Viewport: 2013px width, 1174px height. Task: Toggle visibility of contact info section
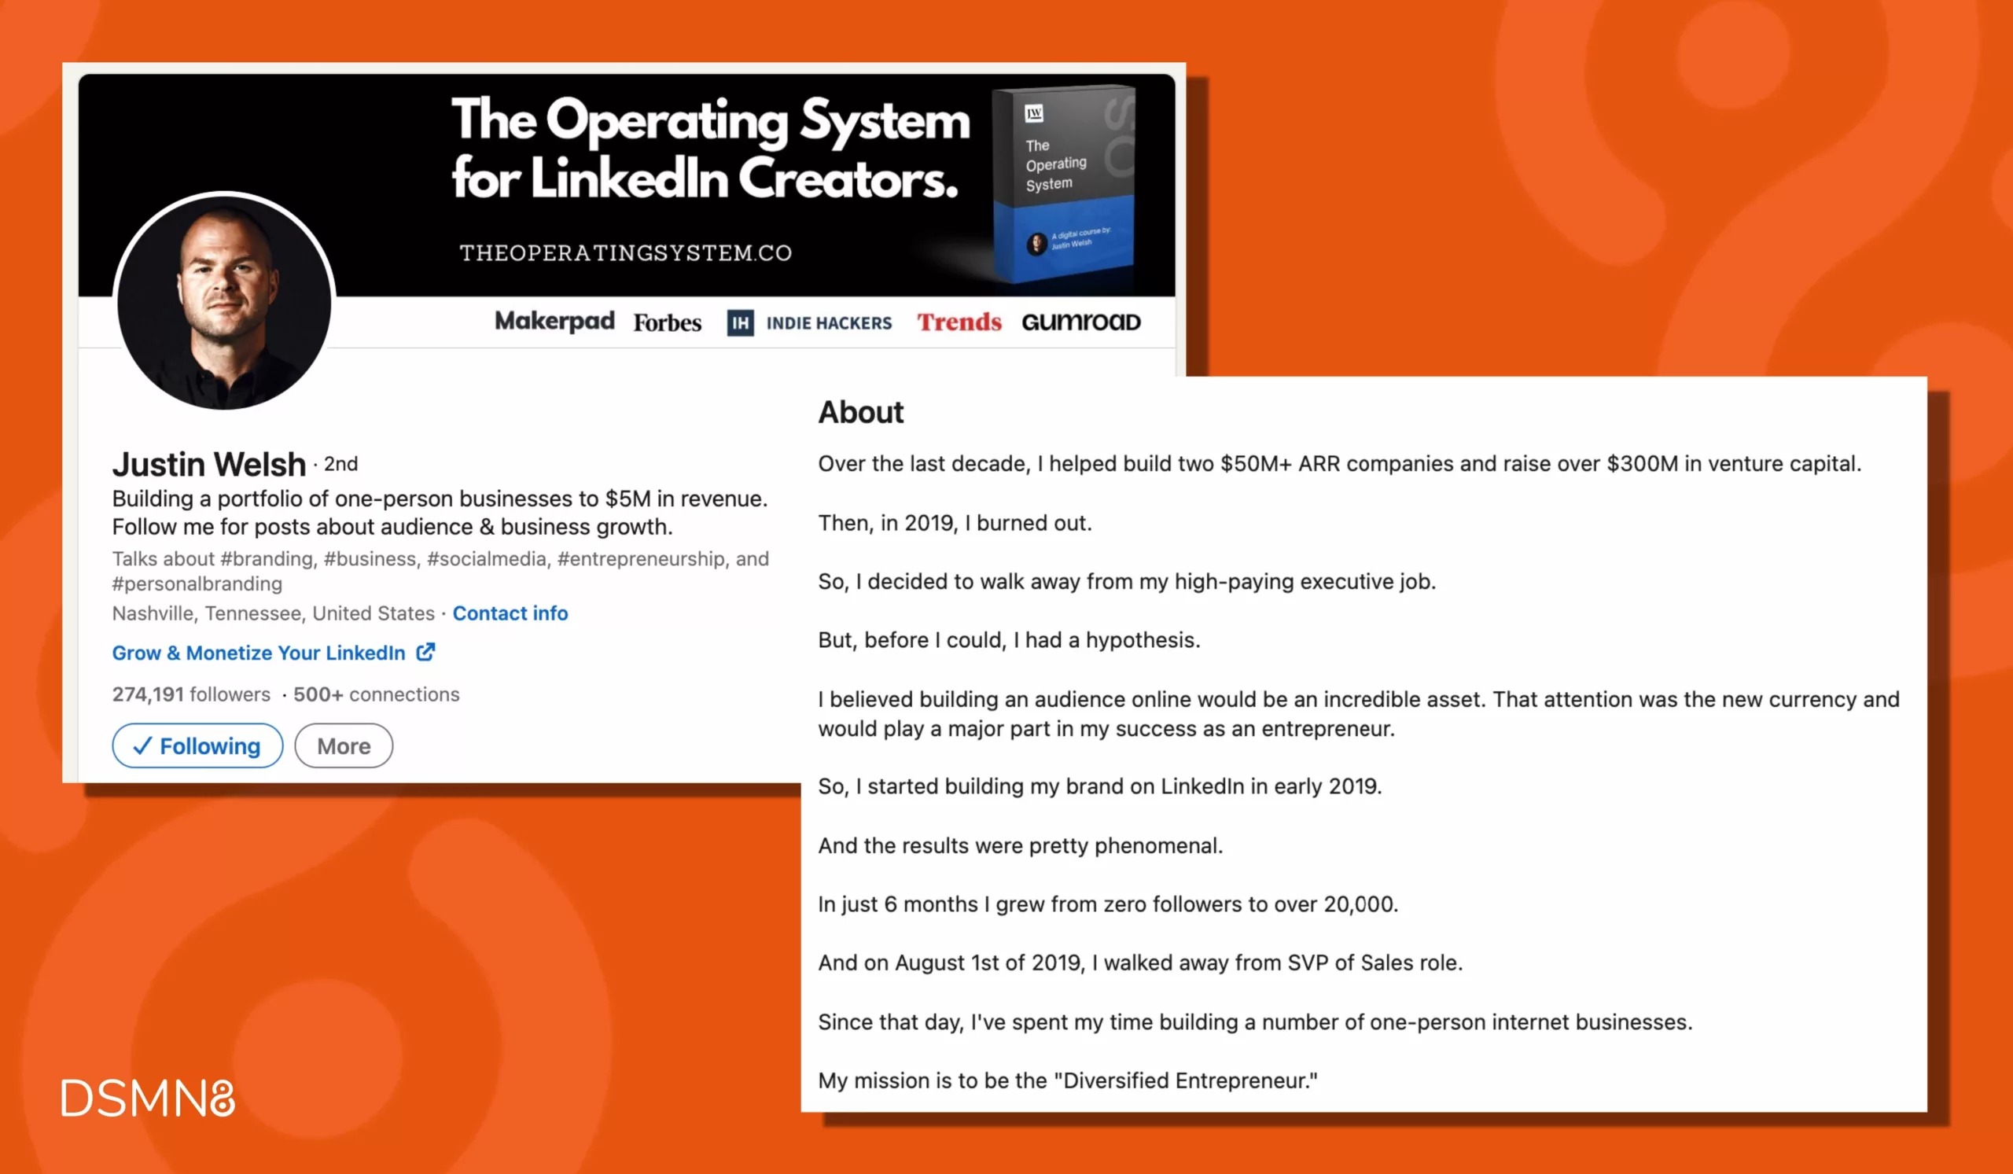[x=509, y=612]
